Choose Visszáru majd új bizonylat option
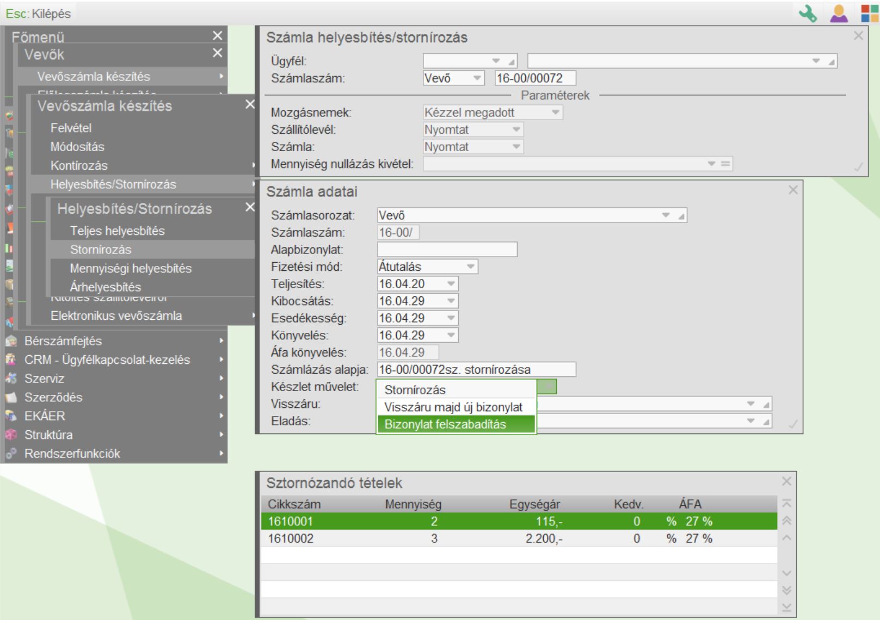This screenshot has width=880, height=620. (453, 407)
